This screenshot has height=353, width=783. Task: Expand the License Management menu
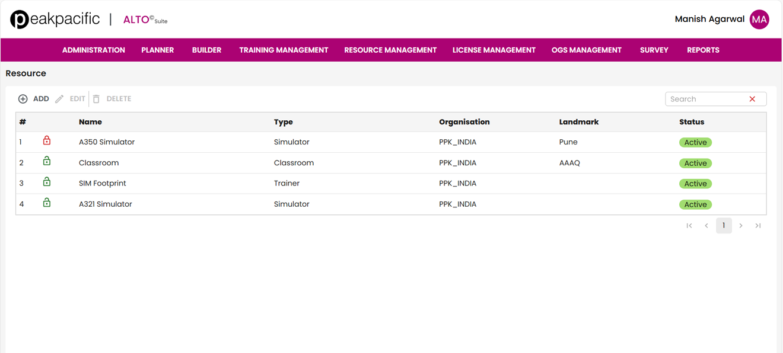494,50
